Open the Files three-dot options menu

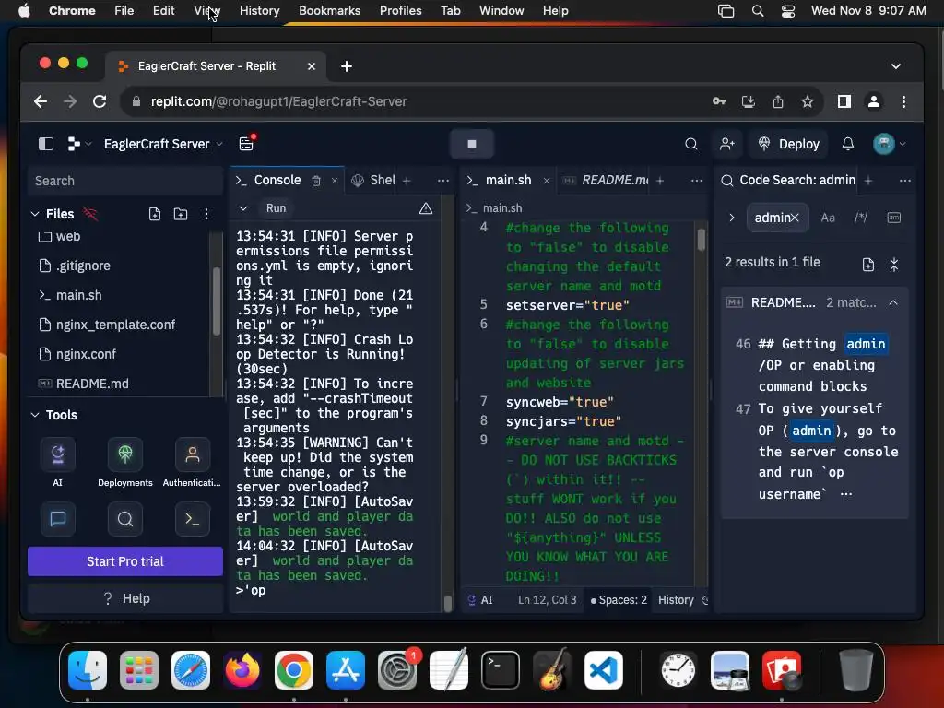tap(206, 214)
